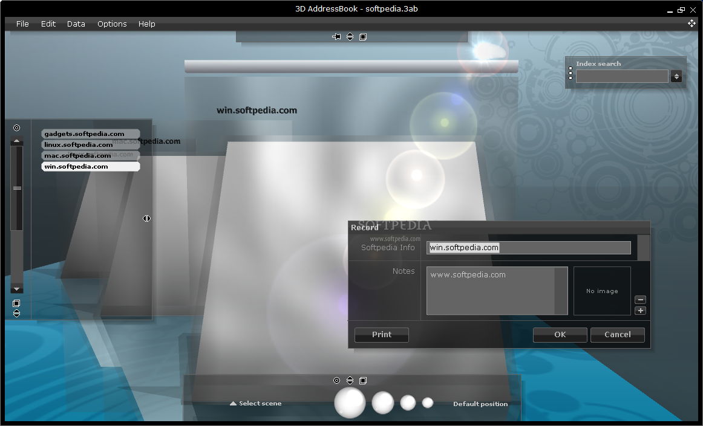The width and height of the screenshot is (703, 426).
Task: Click the target circle icon on list panel
Action: tap(16, 127)
